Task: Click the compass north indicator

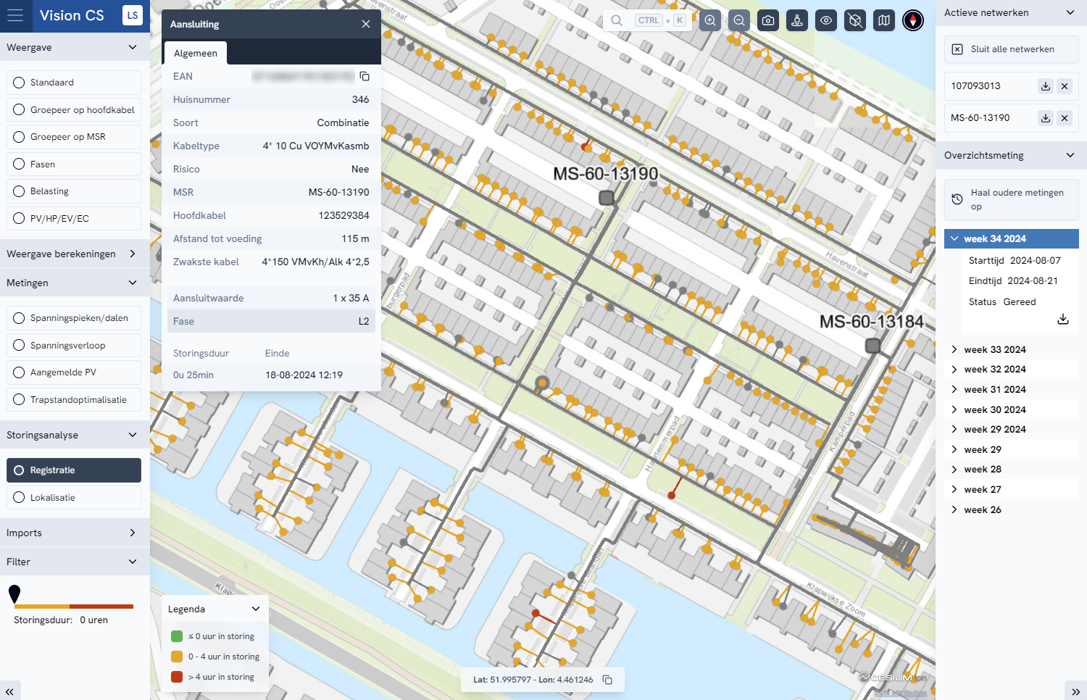Action: 913,20
